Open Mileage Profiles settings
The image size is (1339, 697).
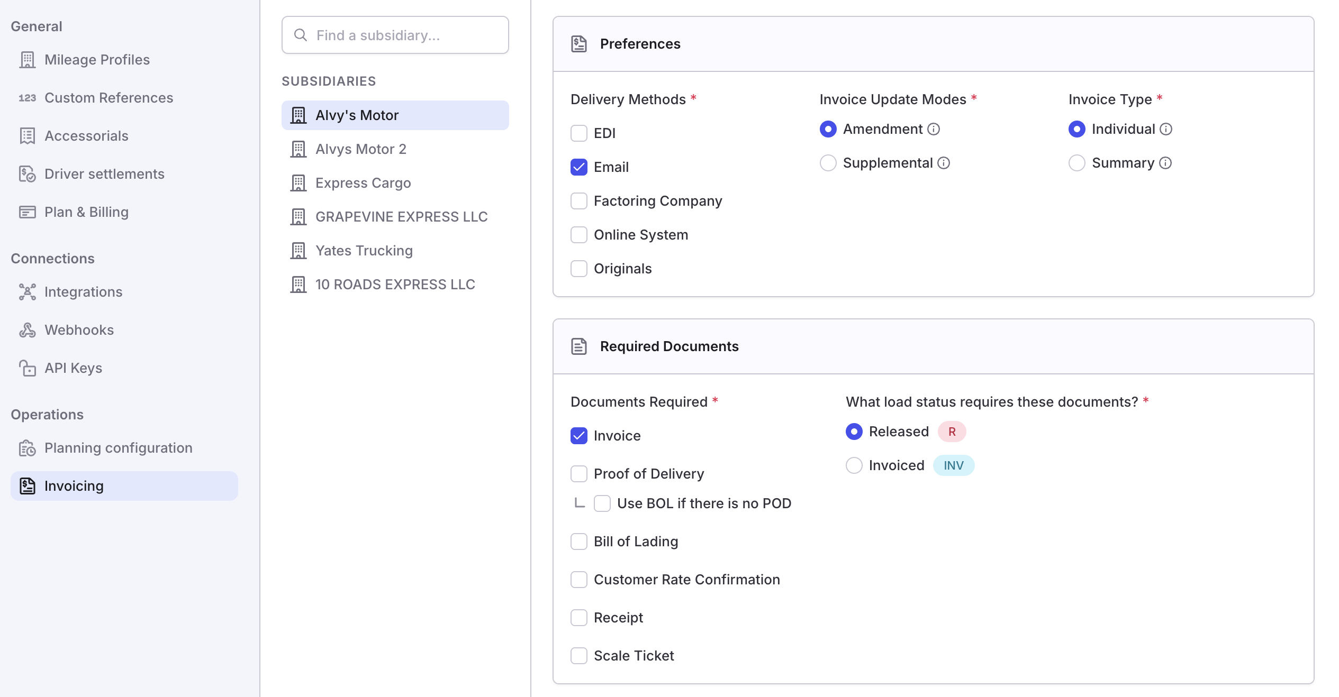click(124, 60)
